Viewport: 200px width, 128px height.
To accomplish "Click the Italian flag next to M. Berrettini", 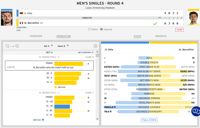I will point(21,23).
